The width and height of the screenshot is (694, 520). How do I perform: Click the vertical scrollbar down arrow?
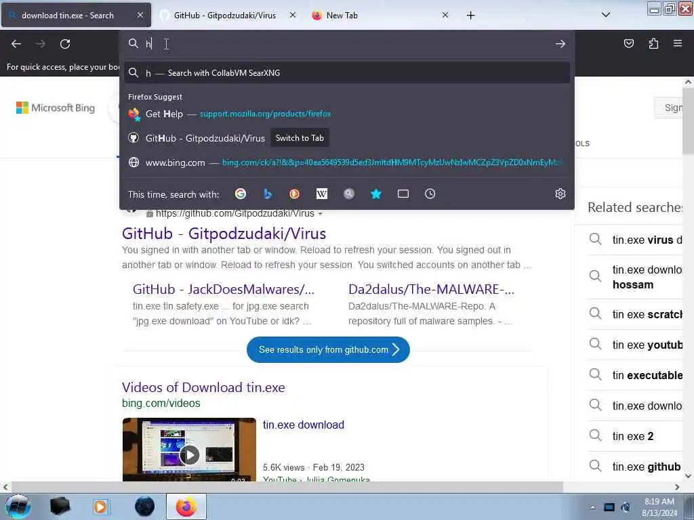click(688, 476)
